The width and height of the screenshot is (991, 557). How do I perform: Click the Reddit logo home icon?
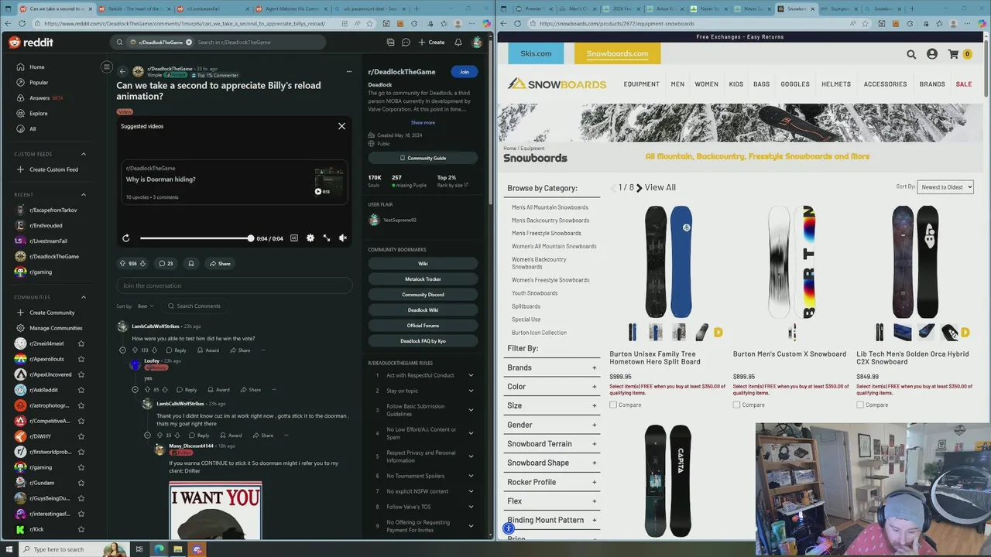click(31, 43)
